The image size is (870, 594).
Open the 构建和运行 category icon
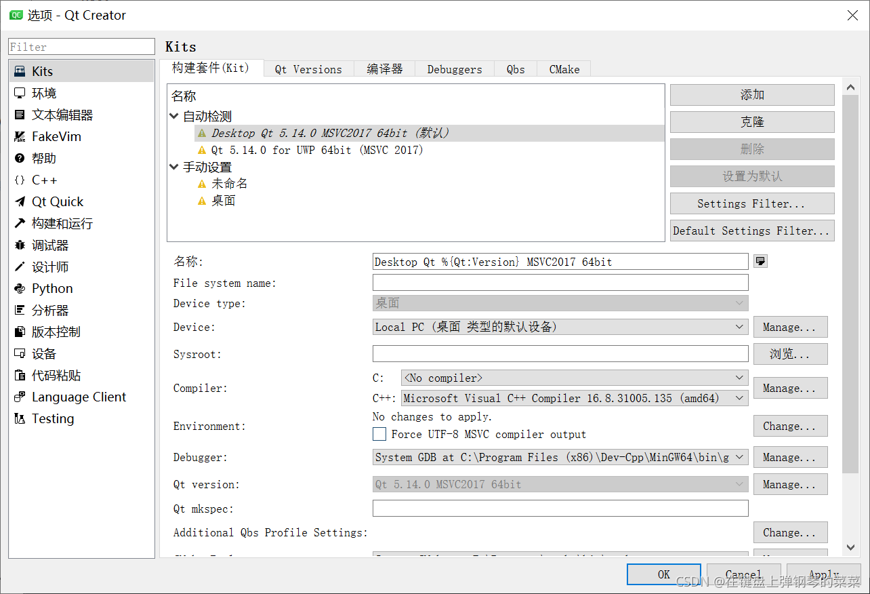coord(20,223)
